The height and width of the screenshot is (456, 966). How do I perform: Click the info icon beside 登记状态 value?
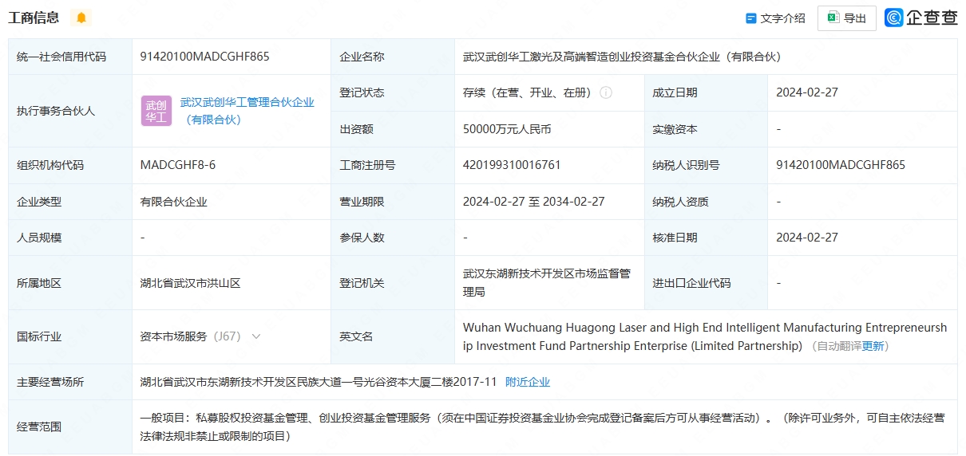[x=606, y=92]
